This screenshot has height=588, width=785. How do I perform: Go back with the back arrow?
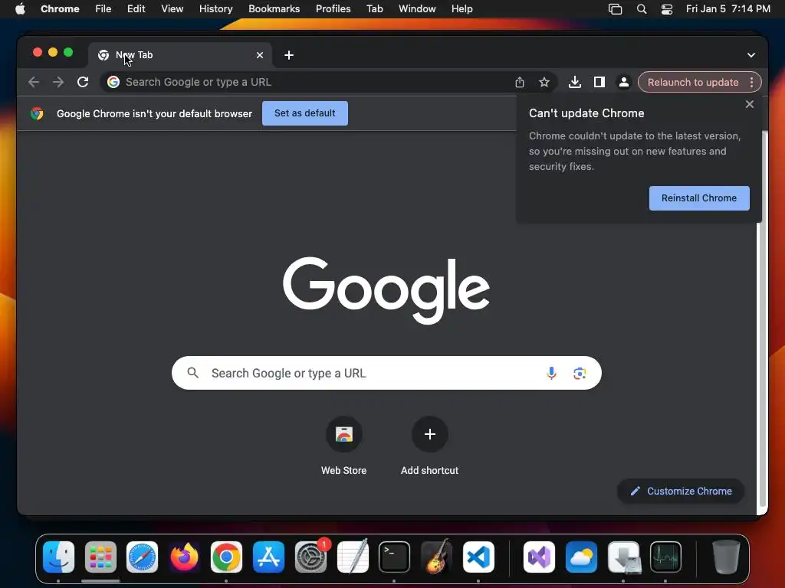[34, 82]
